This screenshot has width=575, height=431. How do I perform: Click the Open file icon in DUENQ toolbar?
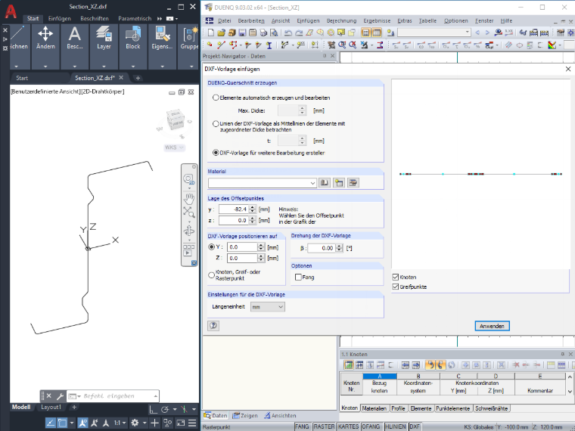click(221, 33)
